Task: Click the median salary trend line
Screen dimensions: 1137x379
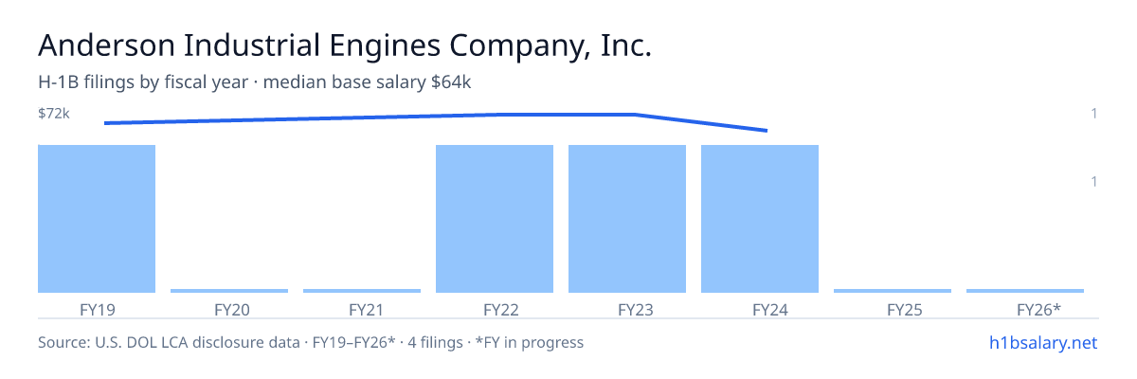Action: 436,118
